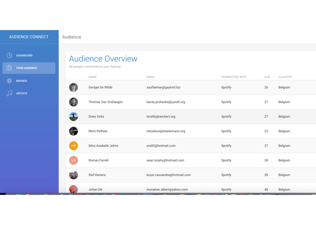Click the Dashboard pie chart icon
This screenshot has height=225, width=316.
pyautogui.click(x=9, y=55)
